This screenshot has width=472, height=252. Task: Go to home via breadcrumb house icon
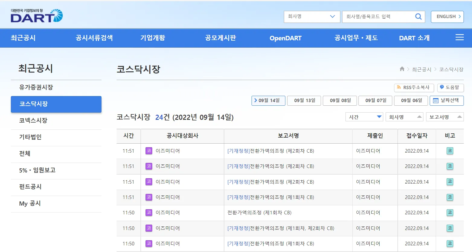pos(402,69)
